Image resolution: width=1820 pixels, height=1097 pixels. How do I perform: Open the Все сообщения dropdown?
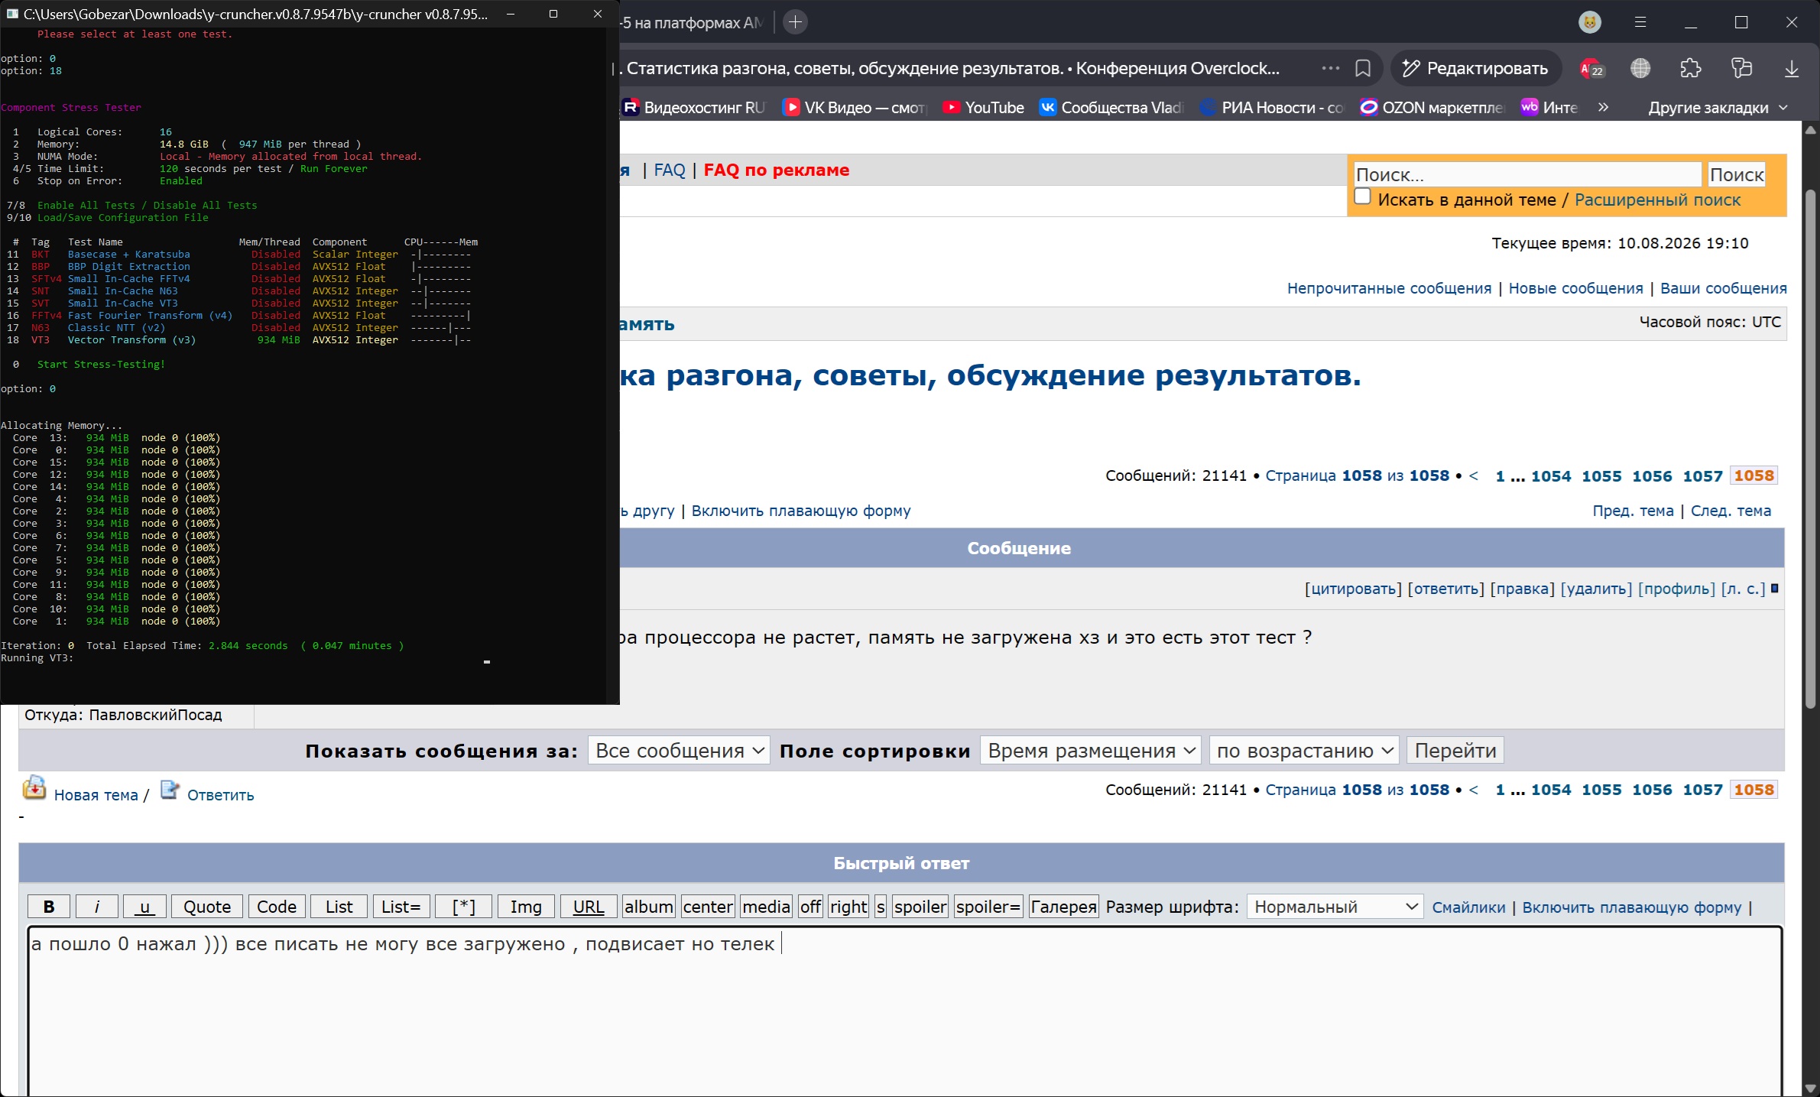pyautogui.click(x=679, y=751)
